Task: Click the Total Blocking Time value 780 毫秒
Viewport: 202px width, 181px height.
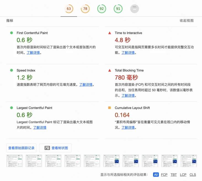Action: 126,78
